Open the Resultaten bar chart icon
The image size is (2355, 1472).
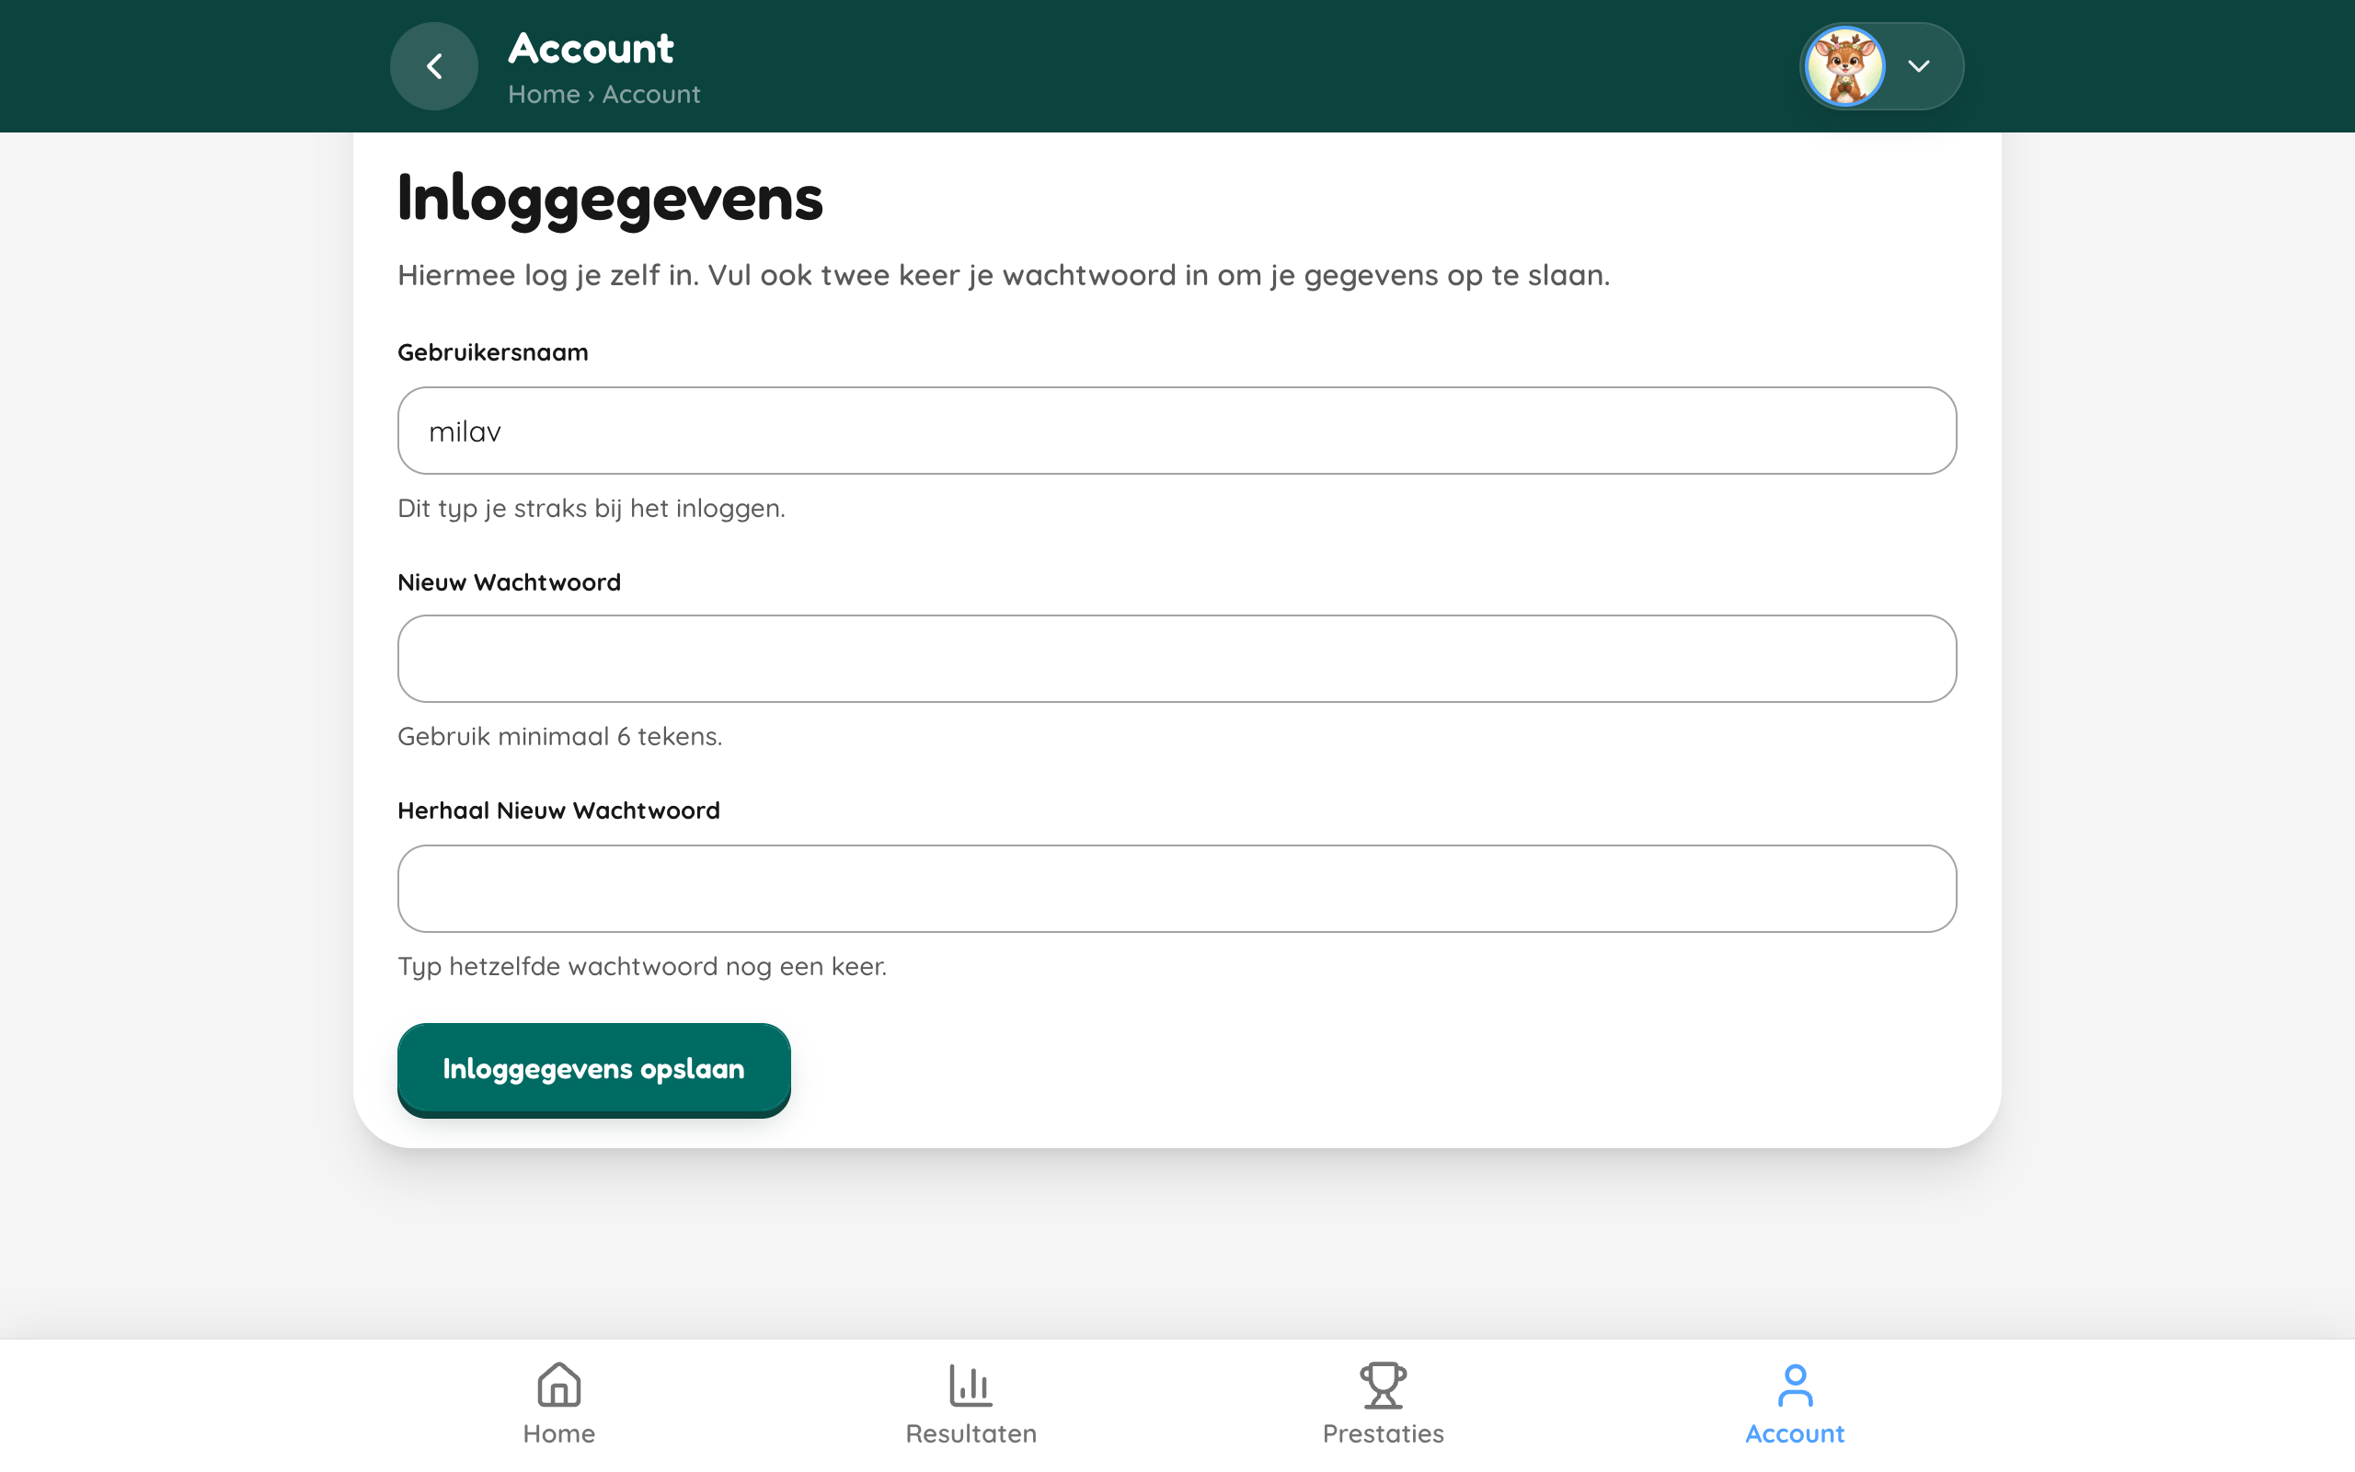[x=971, y=1385]
